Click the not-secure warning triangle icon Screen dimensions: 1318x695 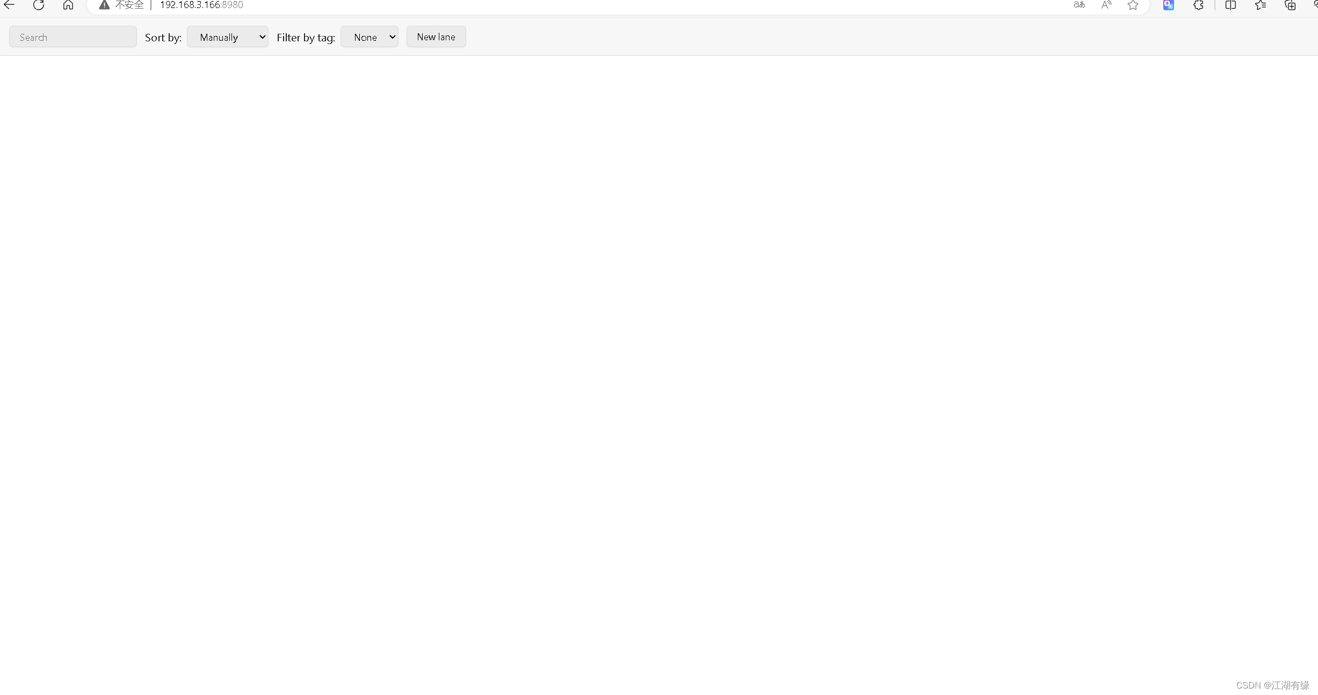coord(104,5)
